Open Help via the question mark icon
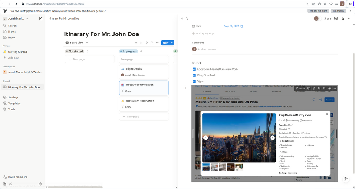The width and height of the screenshot is (355, 189). click(x=40, y=184)
